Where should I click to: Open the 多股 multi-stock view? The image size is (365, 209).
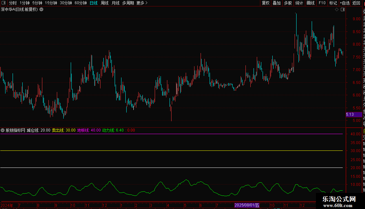[288, 3]
